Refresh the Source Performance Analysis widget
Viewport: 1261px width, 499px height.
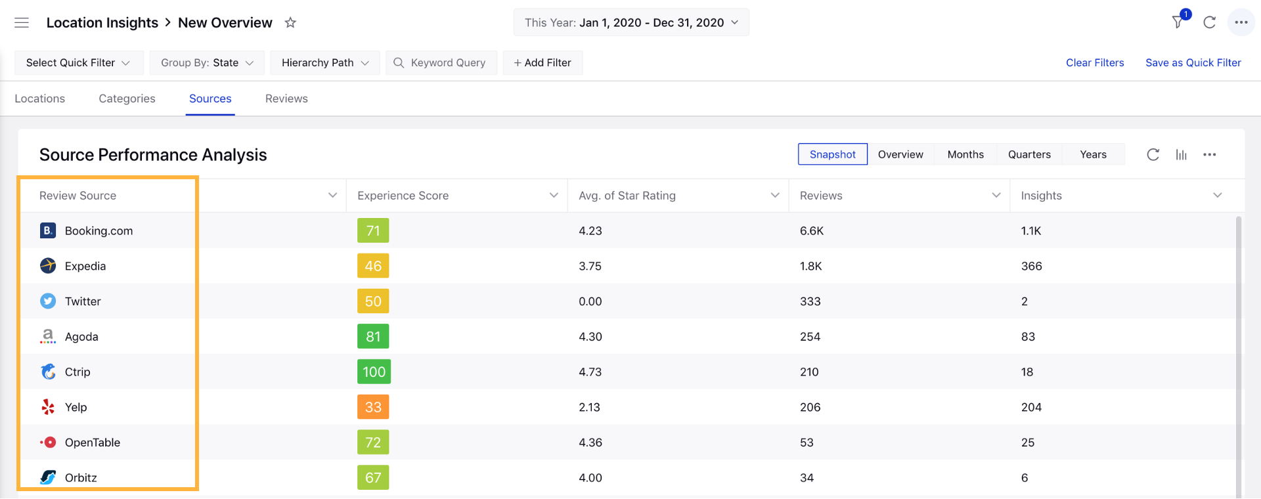pyautogui.click(x=1153, y=155)
